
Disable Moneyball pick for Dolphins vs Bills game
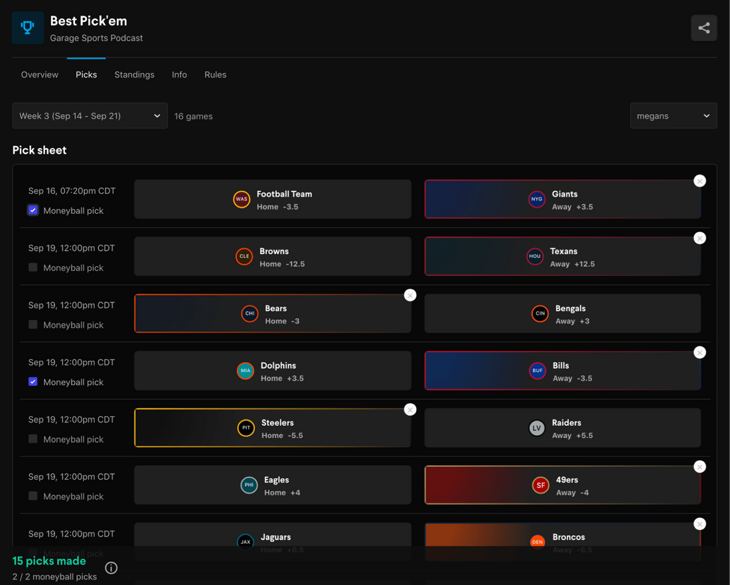point(33,381)
